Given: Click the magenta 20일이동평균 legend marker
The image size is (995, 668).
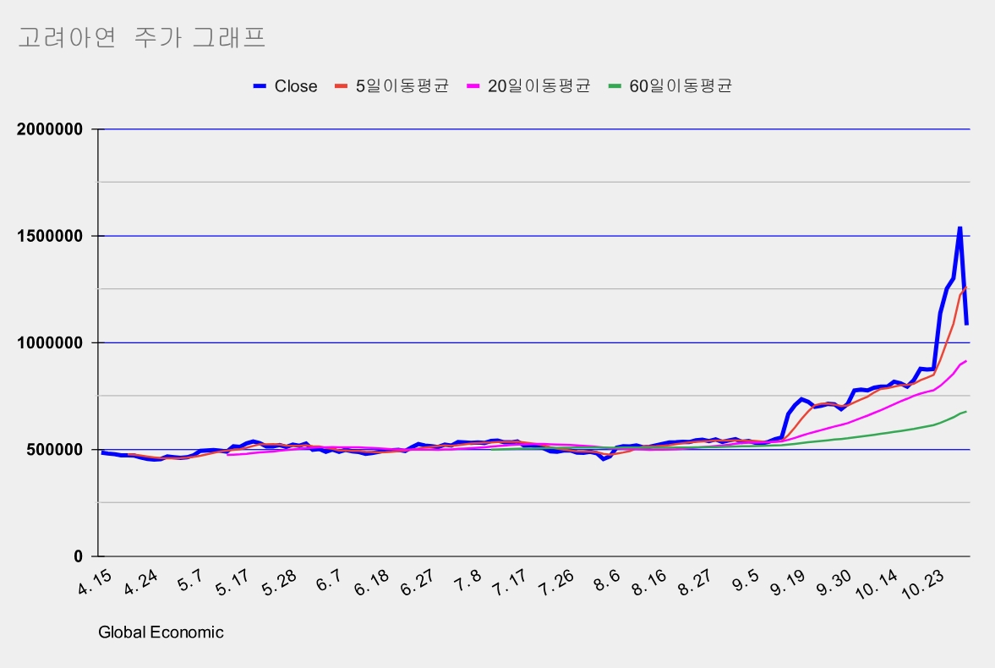Looking at the screenshot, I should pyautogui.click(x=473, y=86).
